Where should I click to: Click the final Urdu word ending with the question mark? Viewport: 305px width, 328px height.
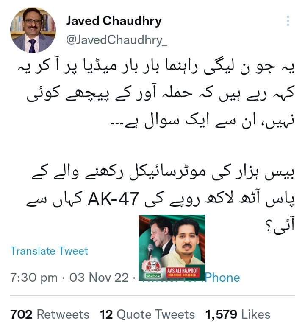tap(280, 225)
